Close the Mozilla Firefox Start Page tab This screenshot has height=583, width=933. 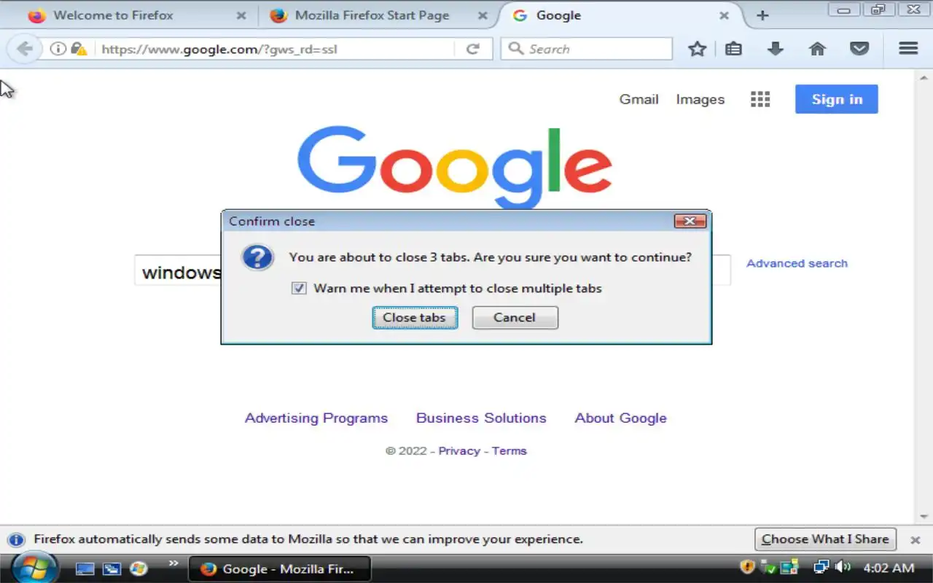483,15
